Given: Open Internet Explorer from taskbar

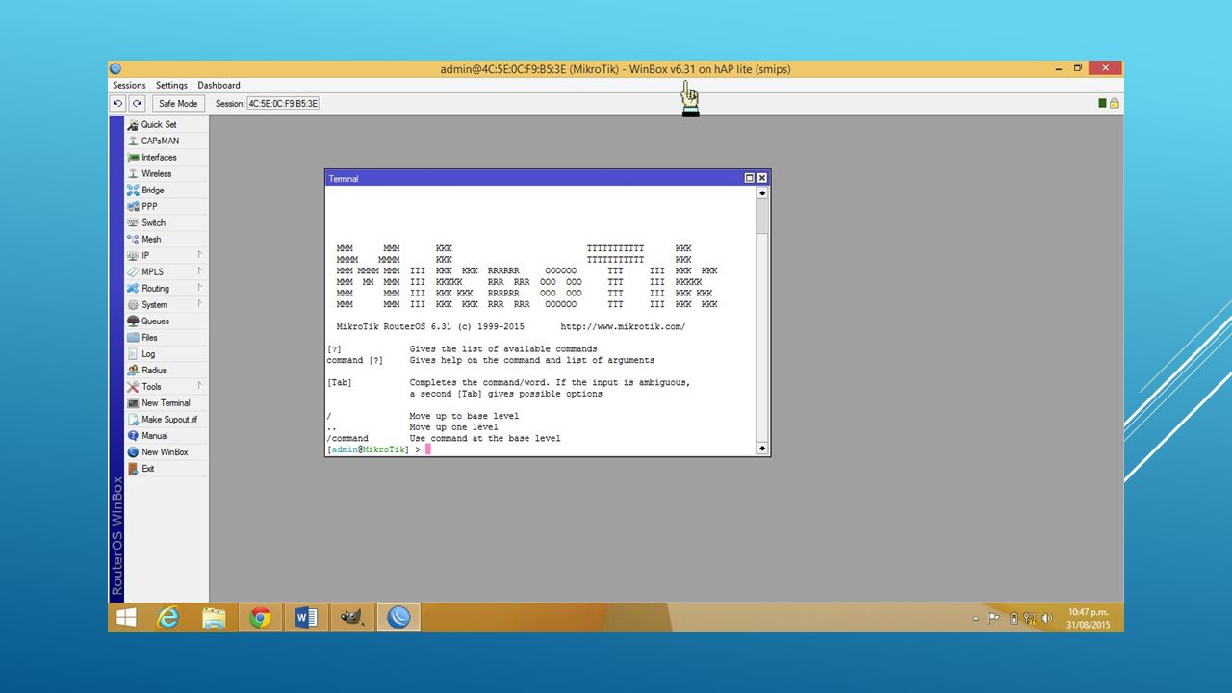Looking at the screenshot, I should [168, 618].
